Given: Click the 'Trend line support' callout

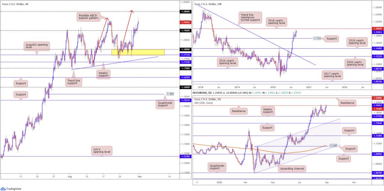Looking at the screenshot, I should pyautogui.click(x=74, y=82).
